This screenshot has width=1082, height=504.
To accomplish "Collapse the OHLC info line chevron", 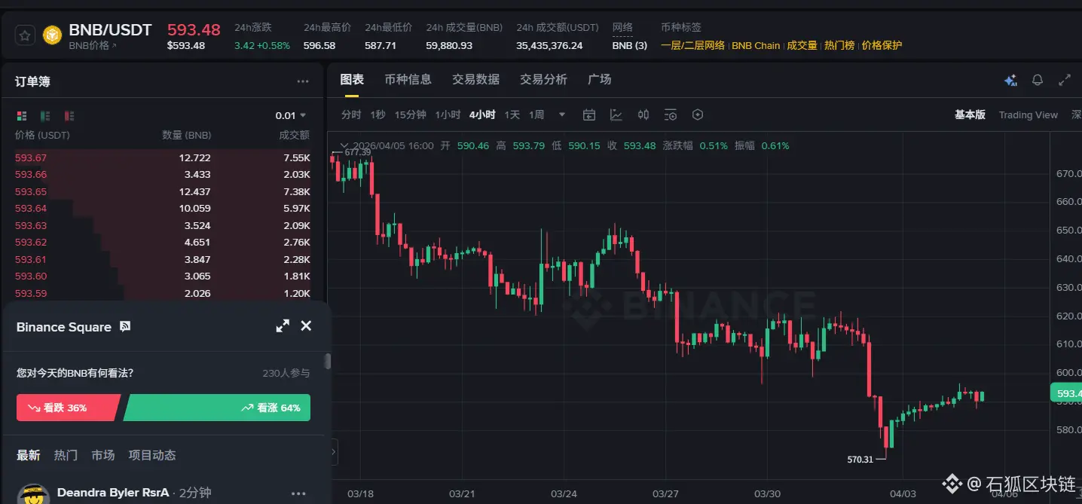I will (x=344, y=145).
